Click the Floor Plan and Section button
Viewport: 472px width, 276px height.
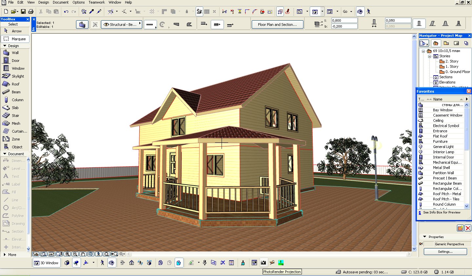point(277,25)
